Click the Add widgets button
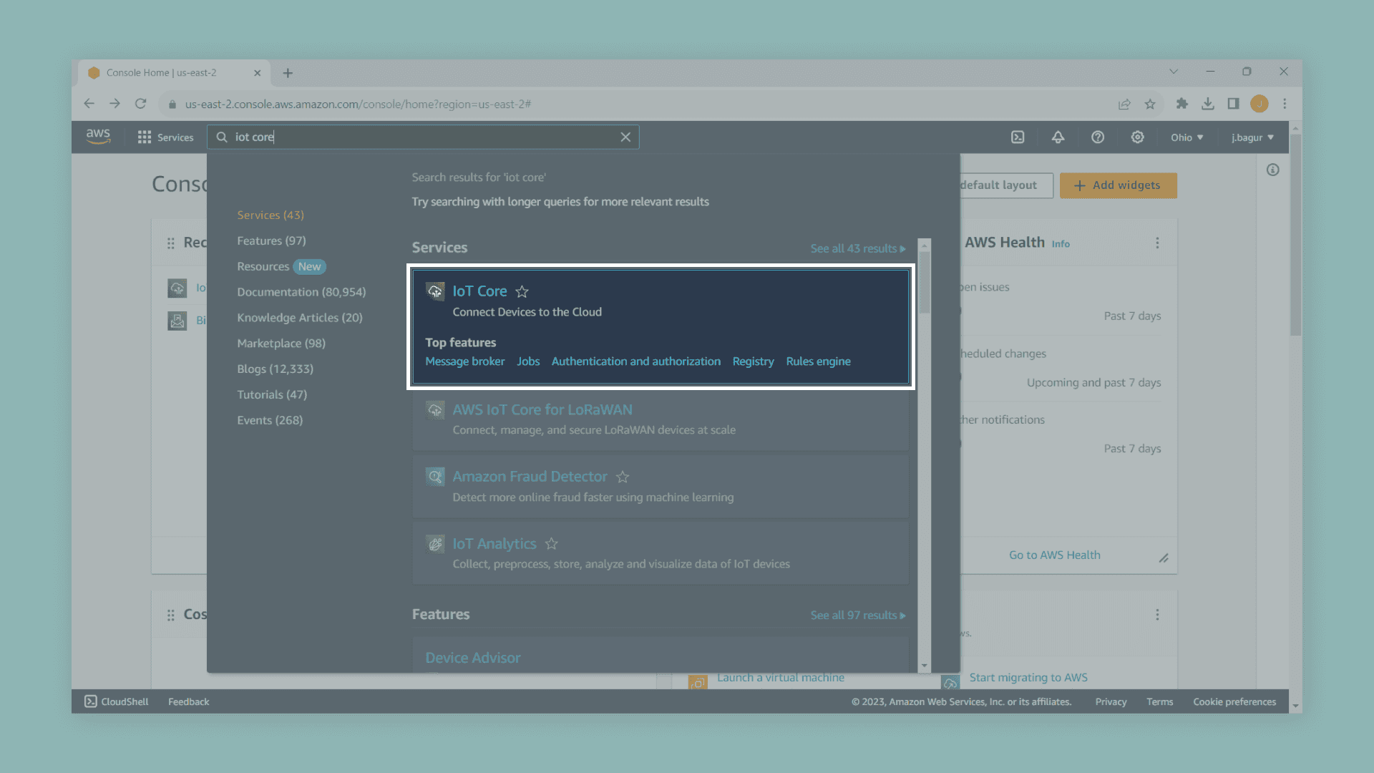 click(1118, 185)
